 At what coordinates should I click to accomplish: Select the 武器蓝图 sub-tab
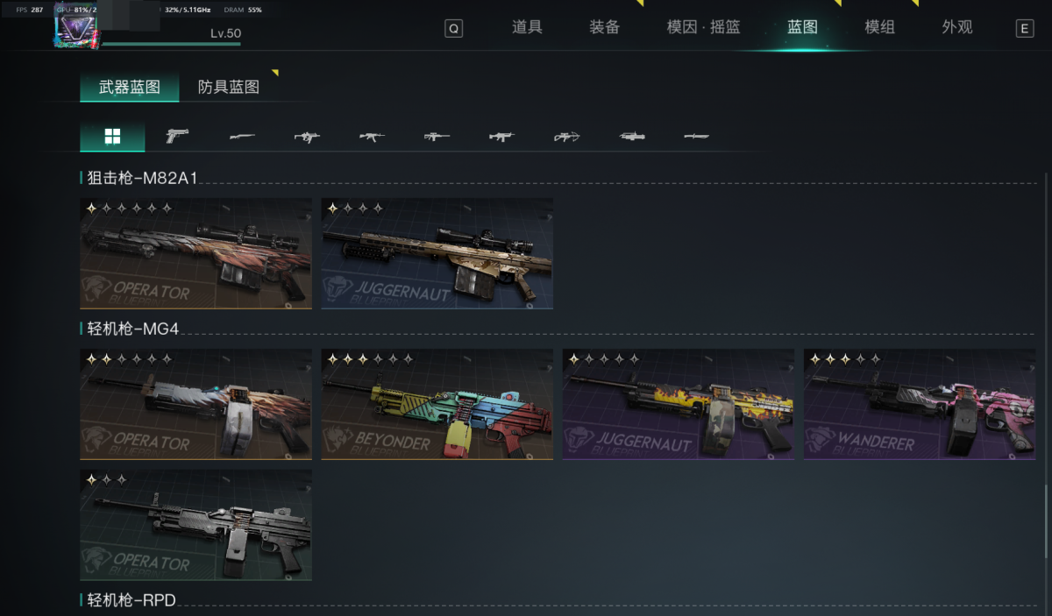[x=130, y=87]
